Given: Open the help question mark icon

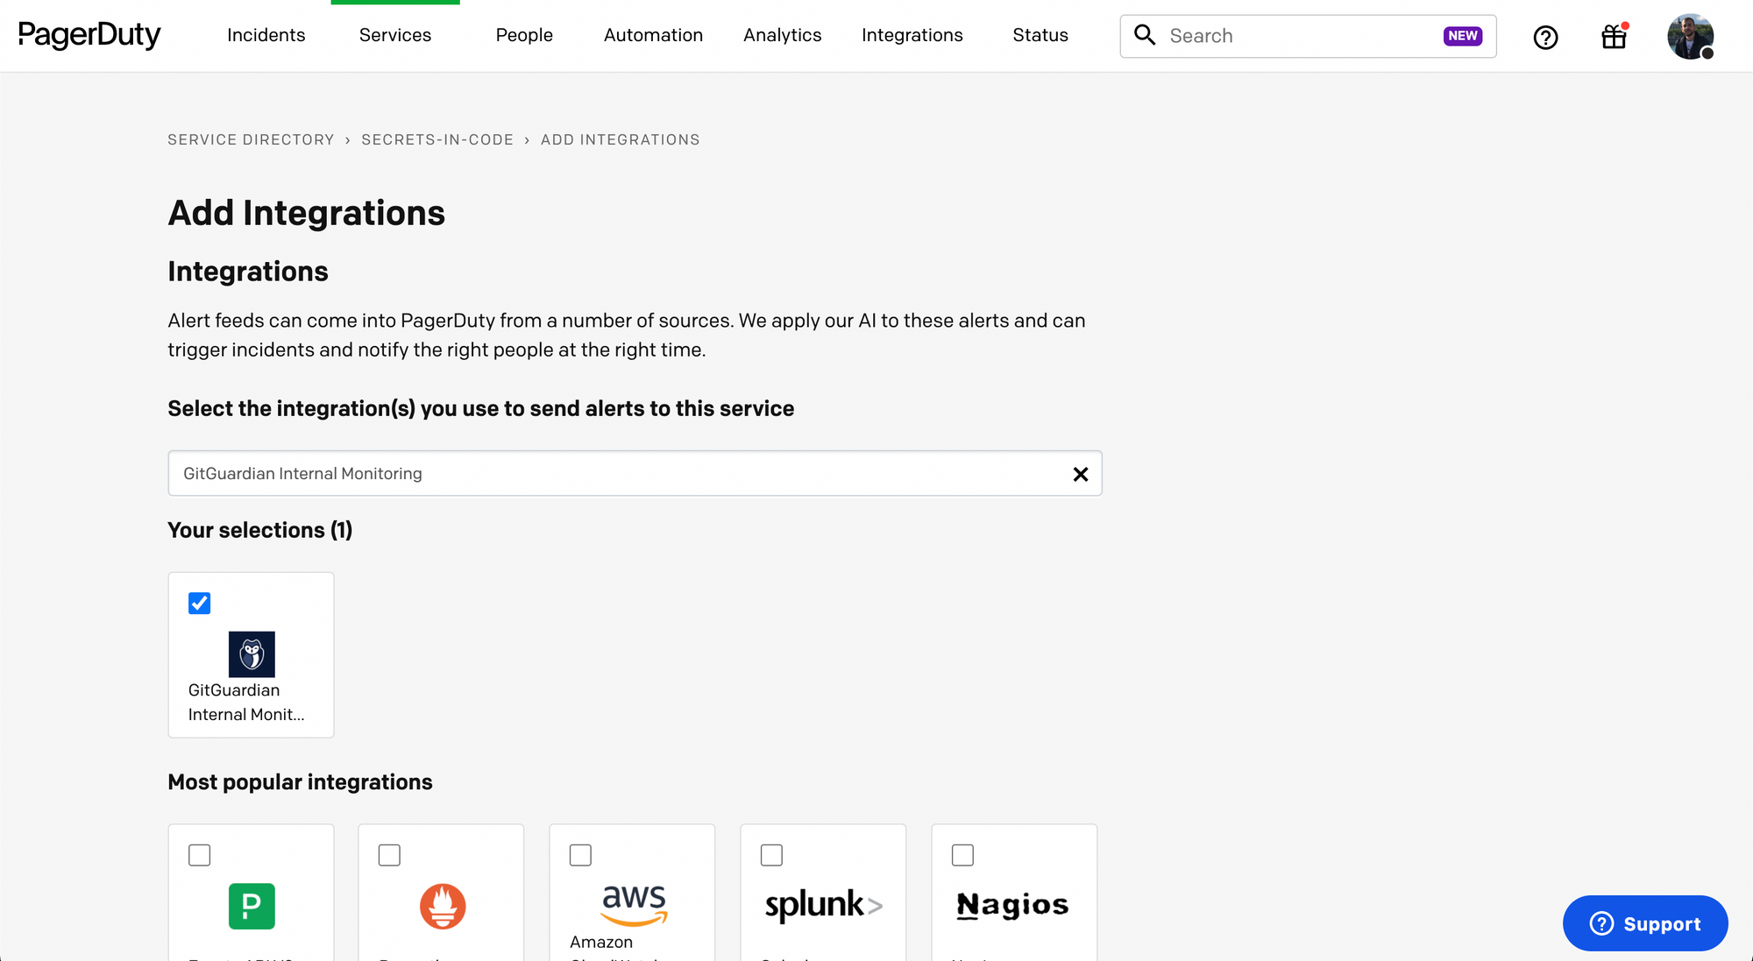Looking at the screenshot, I should [1545, 37].
